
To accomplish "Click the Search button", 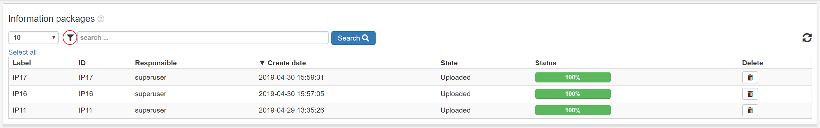I will (x=353, y=38).
